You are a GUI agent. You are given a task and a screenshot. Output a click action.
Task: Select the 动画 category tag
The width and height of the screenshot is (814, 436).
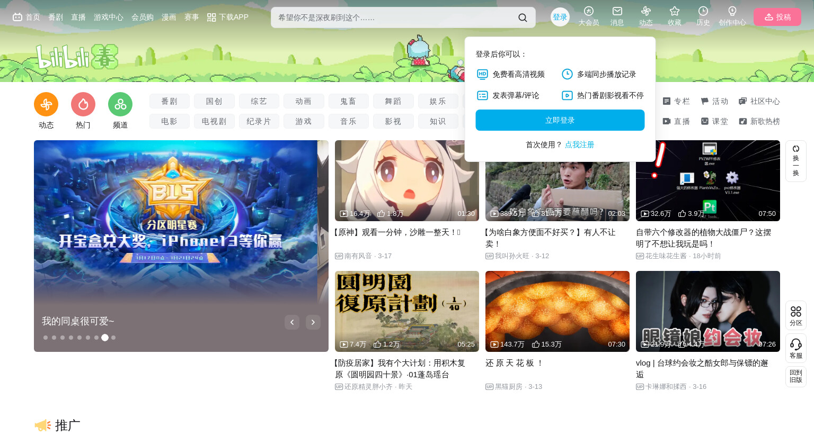[x=304, y=101]
